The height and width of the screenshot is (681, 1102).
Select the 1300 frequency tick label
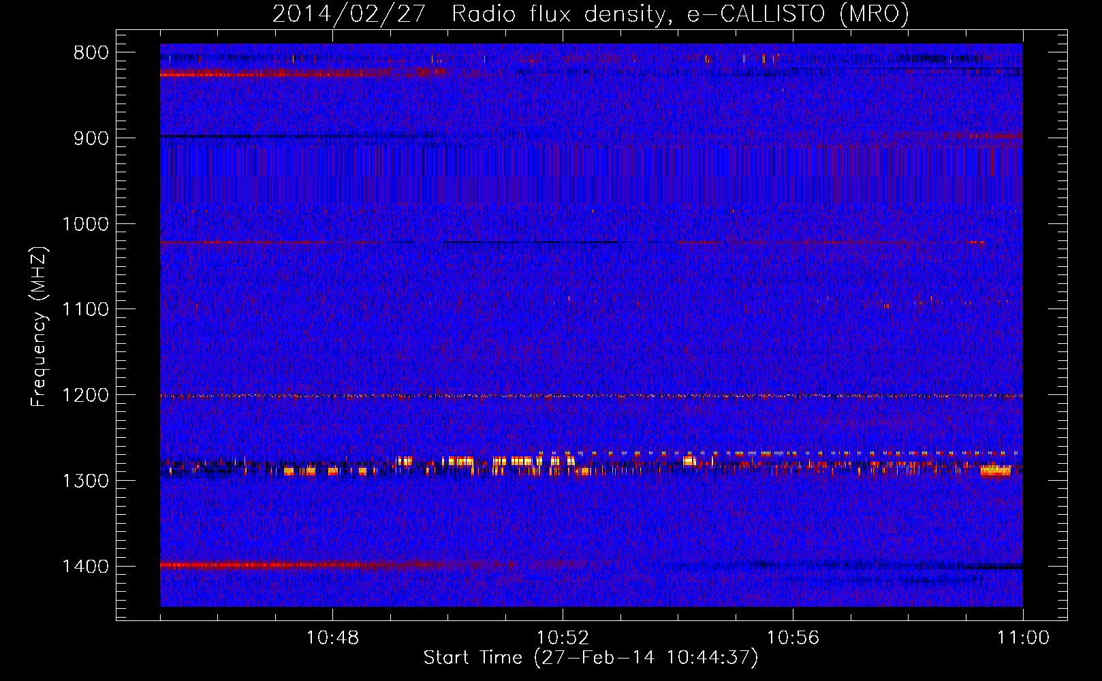(x=85, y=481)
